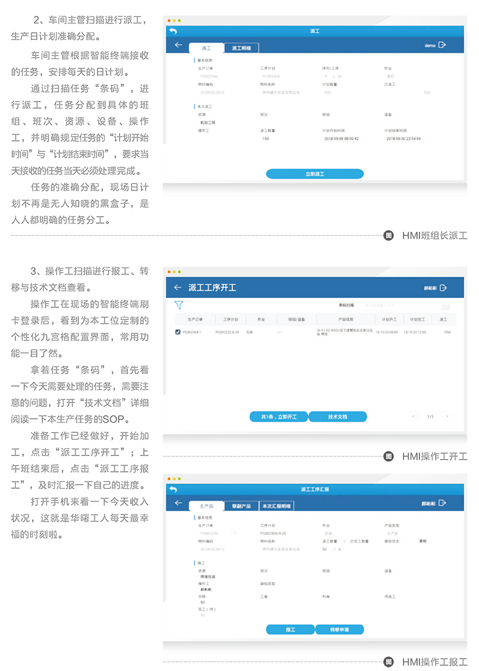
Task: Click the 转移申请 button
Action: point(339,630)
